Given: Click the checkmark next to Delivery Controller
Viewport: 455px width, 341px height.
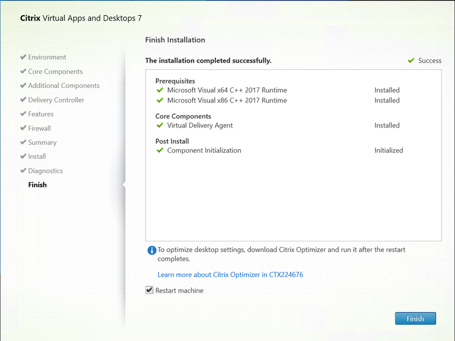Looking at the screenshot, I should 23,100.
